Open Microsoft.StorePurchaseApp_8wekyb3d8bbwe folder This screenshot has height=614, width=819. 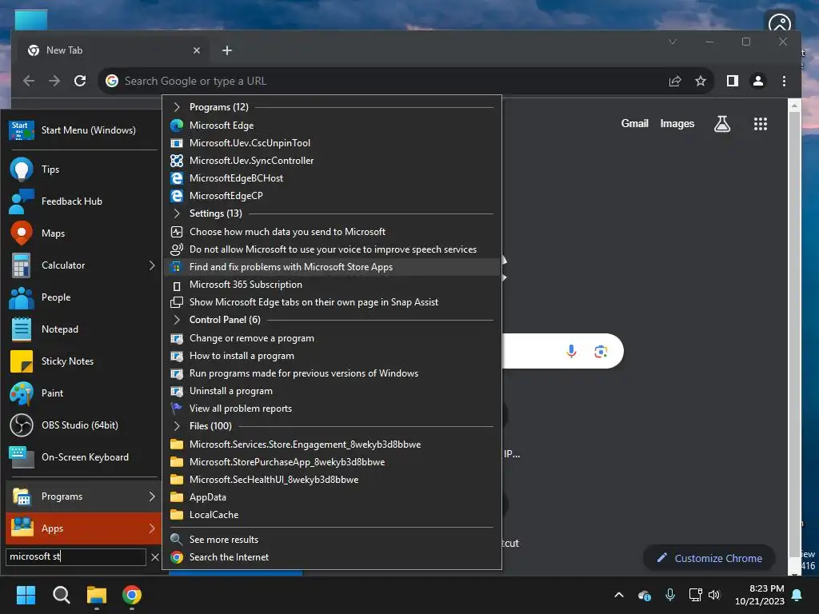[x=332, y=462]
